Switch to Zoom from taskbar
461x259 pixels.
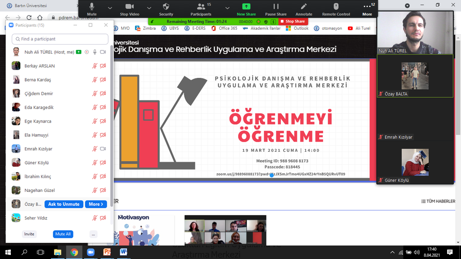90,252
